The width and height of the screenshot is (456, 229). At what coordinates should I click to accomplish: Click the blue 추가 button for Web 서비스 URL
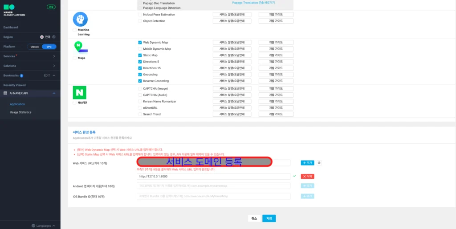(x=307, y=163)
